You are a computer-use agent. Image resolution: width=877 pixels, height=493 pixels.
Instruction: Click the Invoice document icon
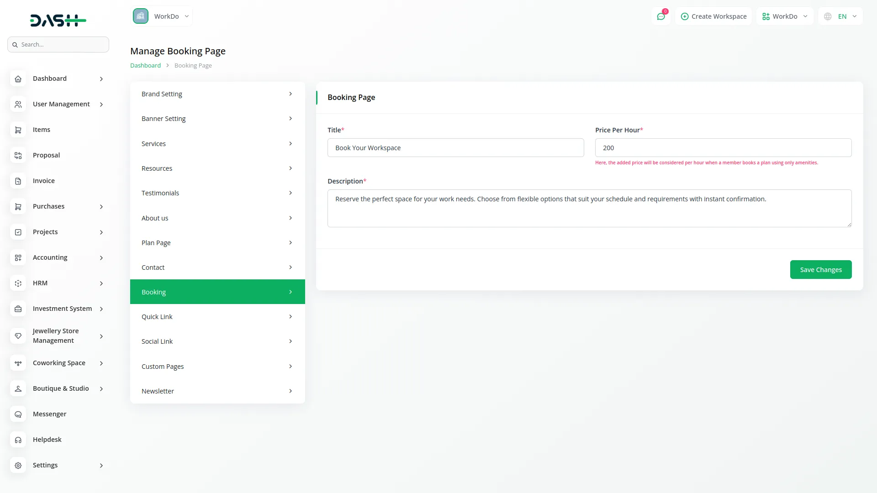[18, 181]
